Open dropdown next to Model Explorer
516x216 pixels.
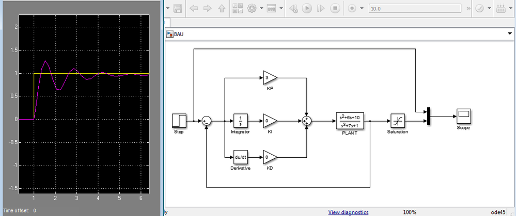pyautogui.click(x=281, y=8)
